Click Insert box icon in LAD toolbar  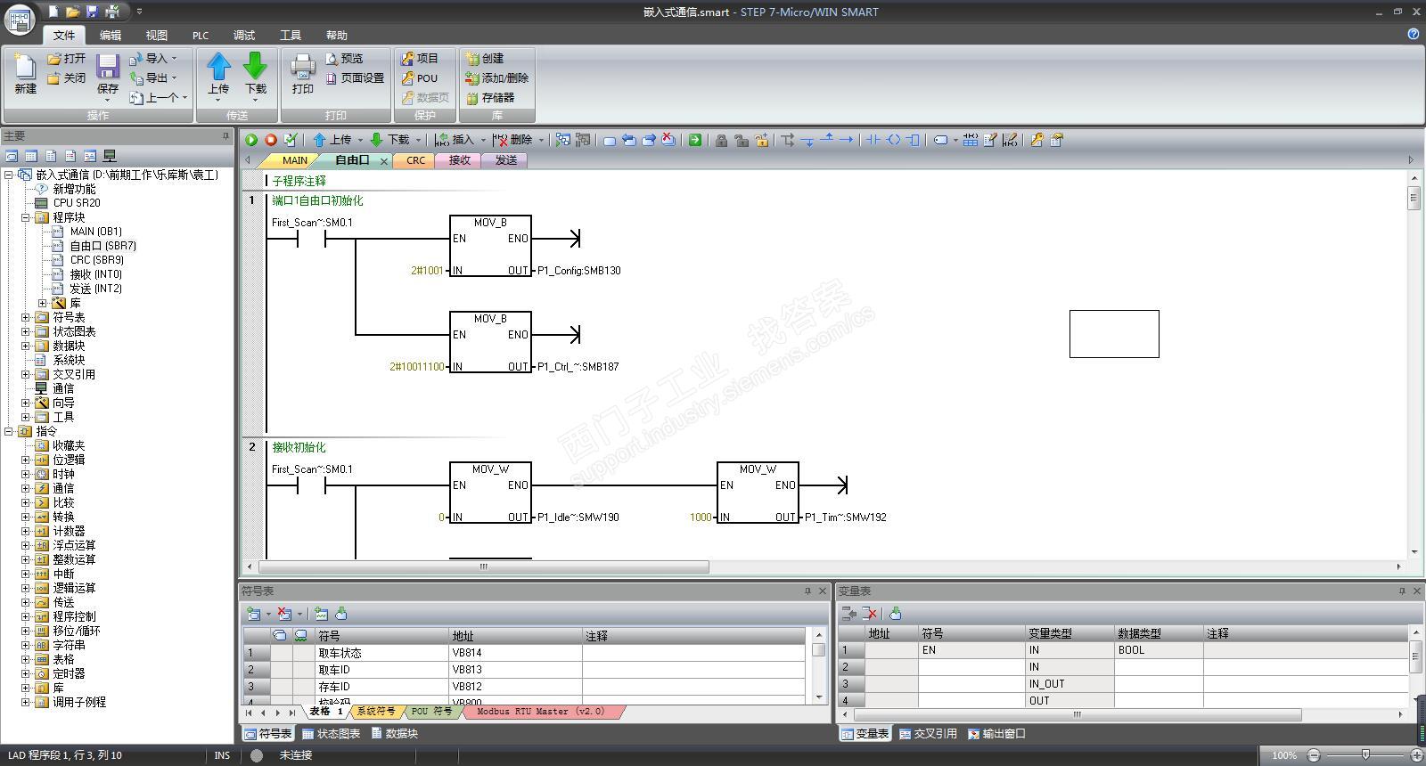coord(913,140)
